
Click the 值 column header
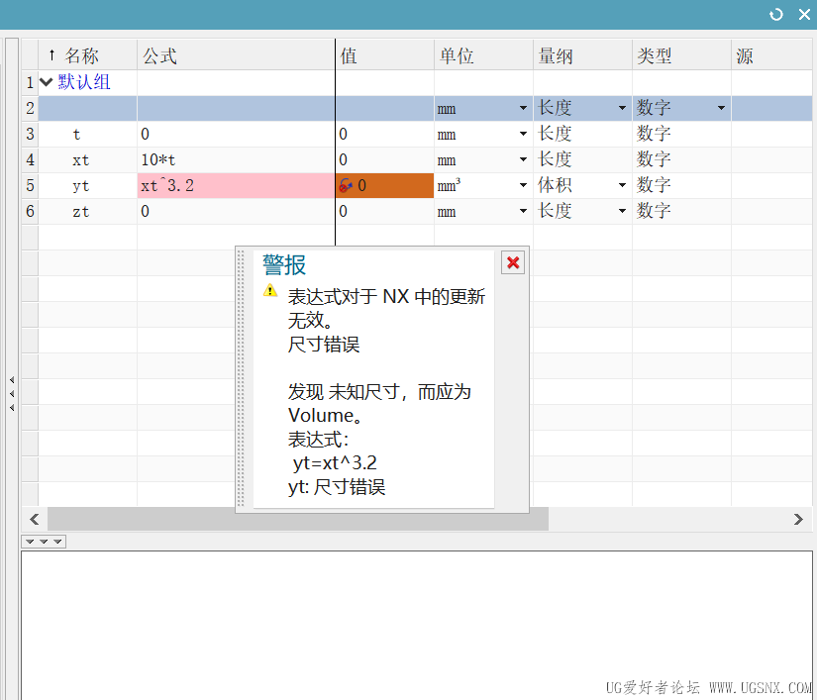385,54
